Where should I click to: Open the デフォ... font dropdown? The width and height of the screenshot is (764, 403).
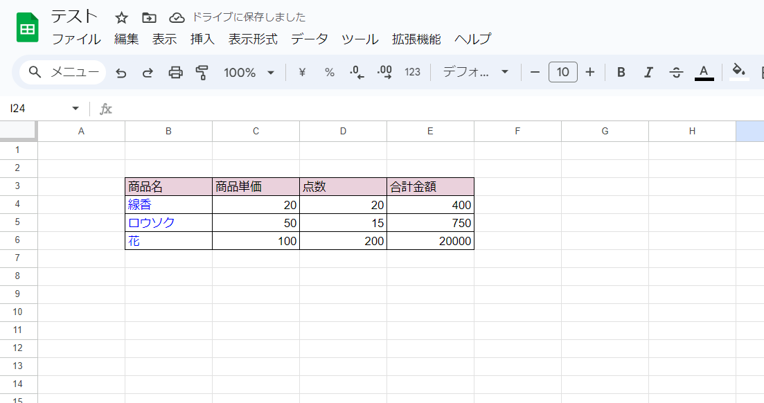476,73
